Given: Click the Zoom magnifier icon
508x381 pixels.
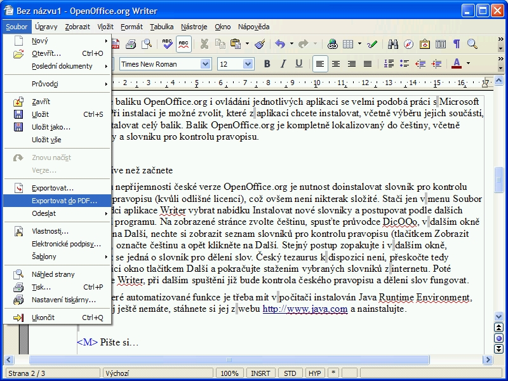Looking at the screenshot, I should [x=472, y=44].
